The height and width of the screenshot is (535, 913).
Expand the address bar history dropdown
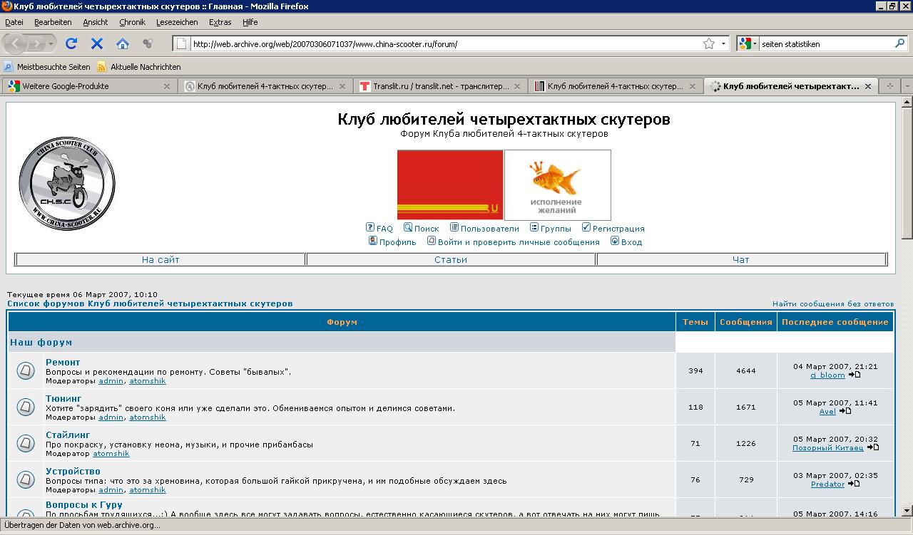[723, 43]
